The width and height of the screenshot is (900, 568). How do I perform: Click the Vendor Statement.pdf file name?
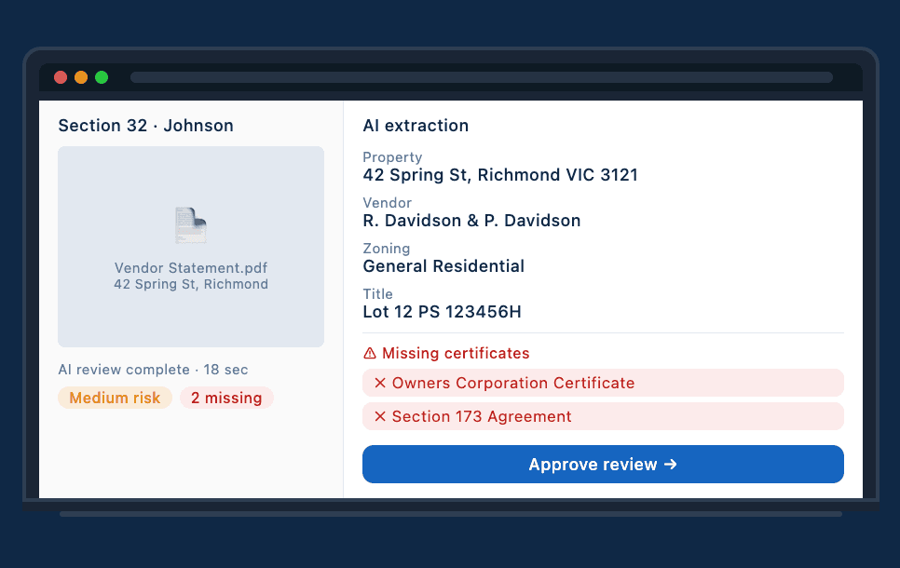[191, 268]
